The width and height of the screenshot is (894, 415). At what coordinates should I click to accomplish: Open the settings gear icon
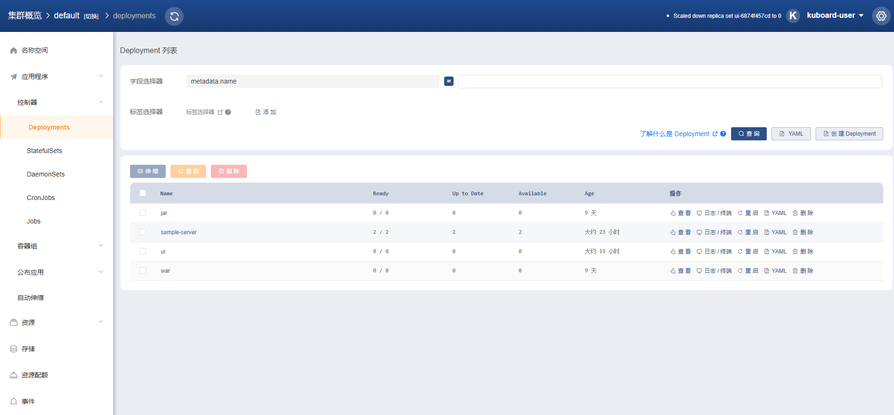pos(881,16)
